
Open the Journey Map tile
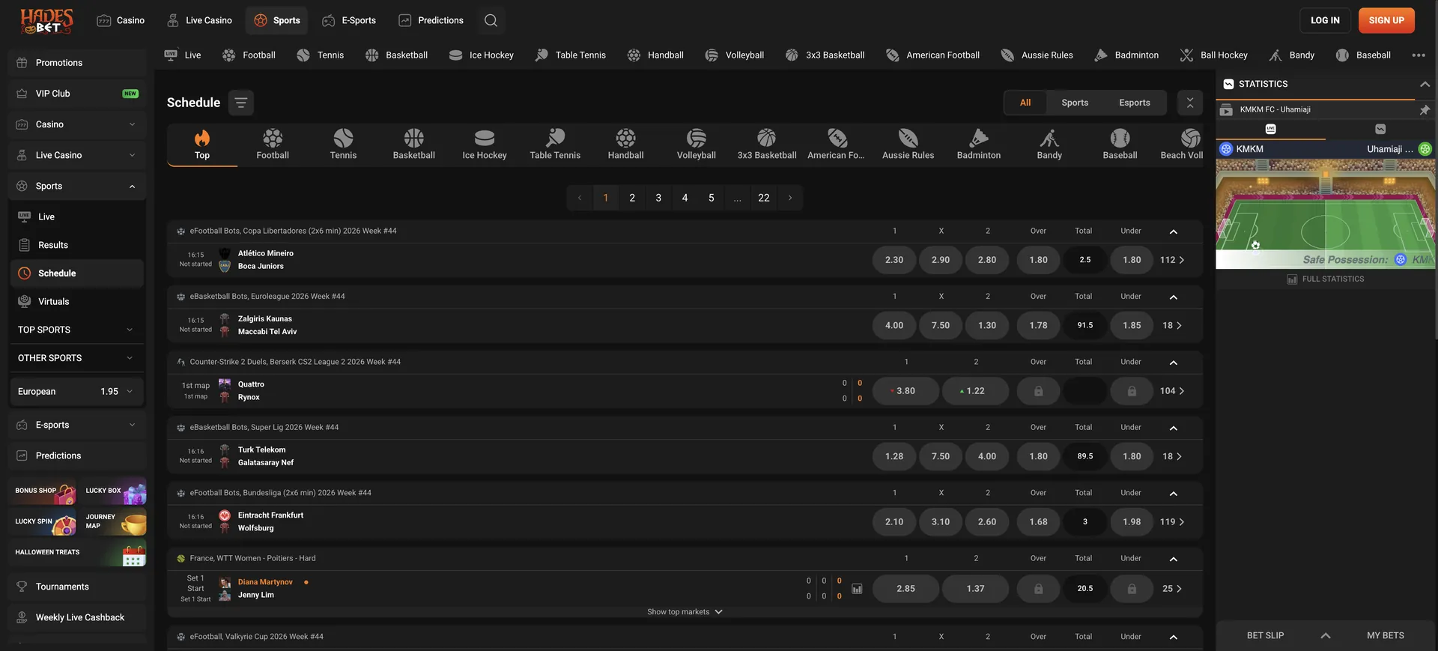pyautogui.click(x=115, y=521)
